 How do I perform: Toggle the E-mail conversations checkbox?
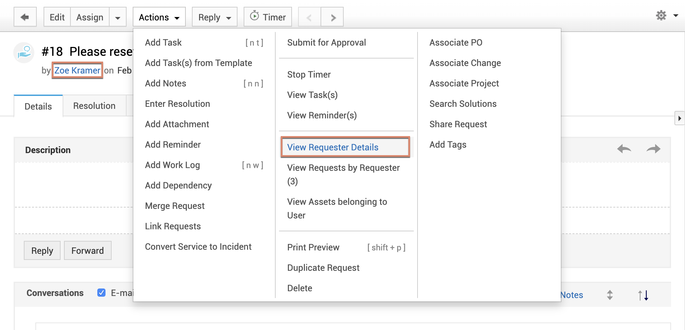tap(101, 293)
